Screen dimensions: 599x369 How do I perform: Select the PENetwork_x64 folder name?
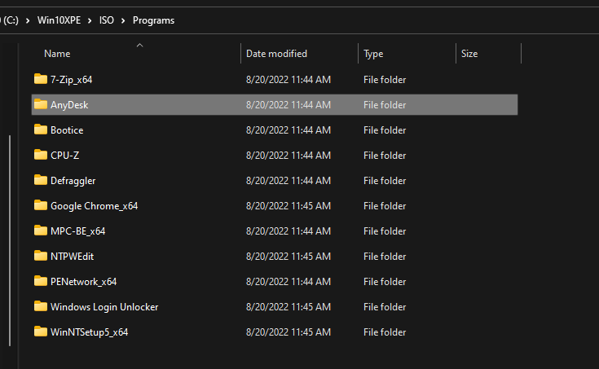click(x=83, y=282)
